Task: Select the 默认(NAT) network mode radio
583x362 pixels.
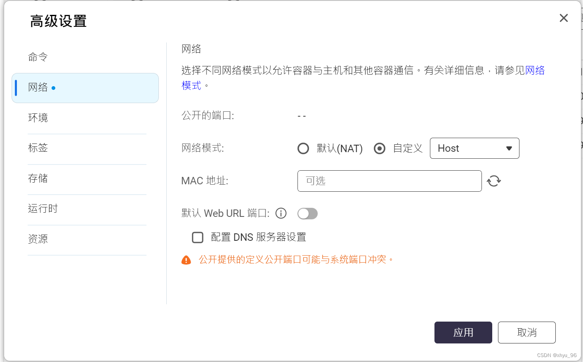Action: pos(303,148)
